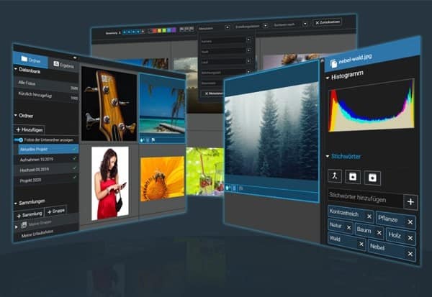
Task: Click the Hinzufügen button under Ordner
Action: point(30,129)
